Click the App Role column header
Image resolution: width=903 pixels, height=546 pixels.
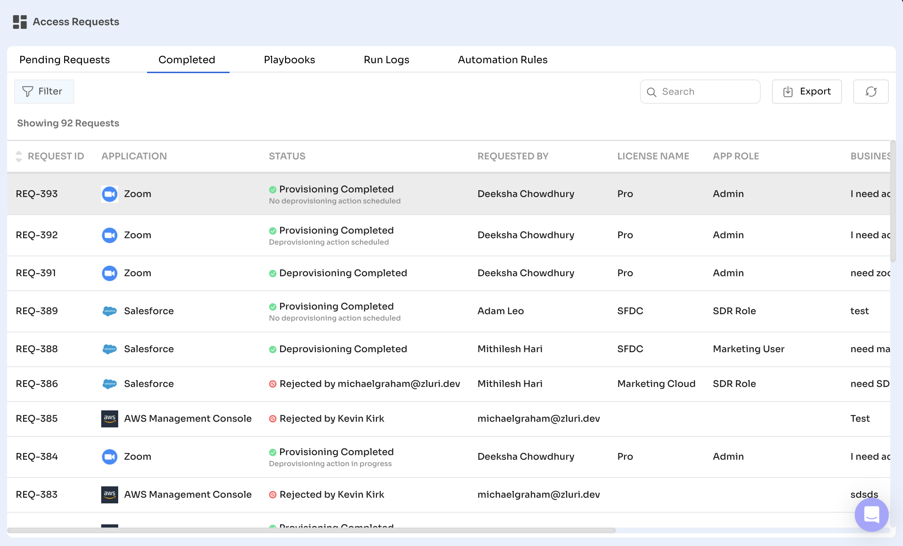pyautogui.click(x=736, y=156)
